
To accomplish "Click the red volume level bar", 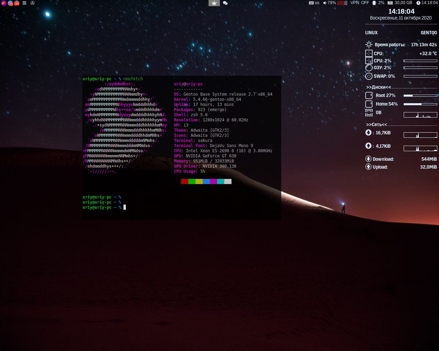I will click(342, 3).
